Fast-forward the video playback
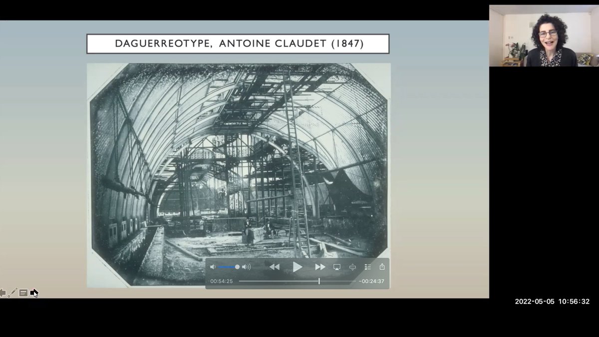 pos(320,267)
